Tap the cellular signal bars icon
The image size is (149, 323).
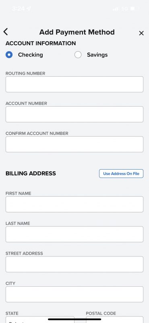[x=116, y=9]
